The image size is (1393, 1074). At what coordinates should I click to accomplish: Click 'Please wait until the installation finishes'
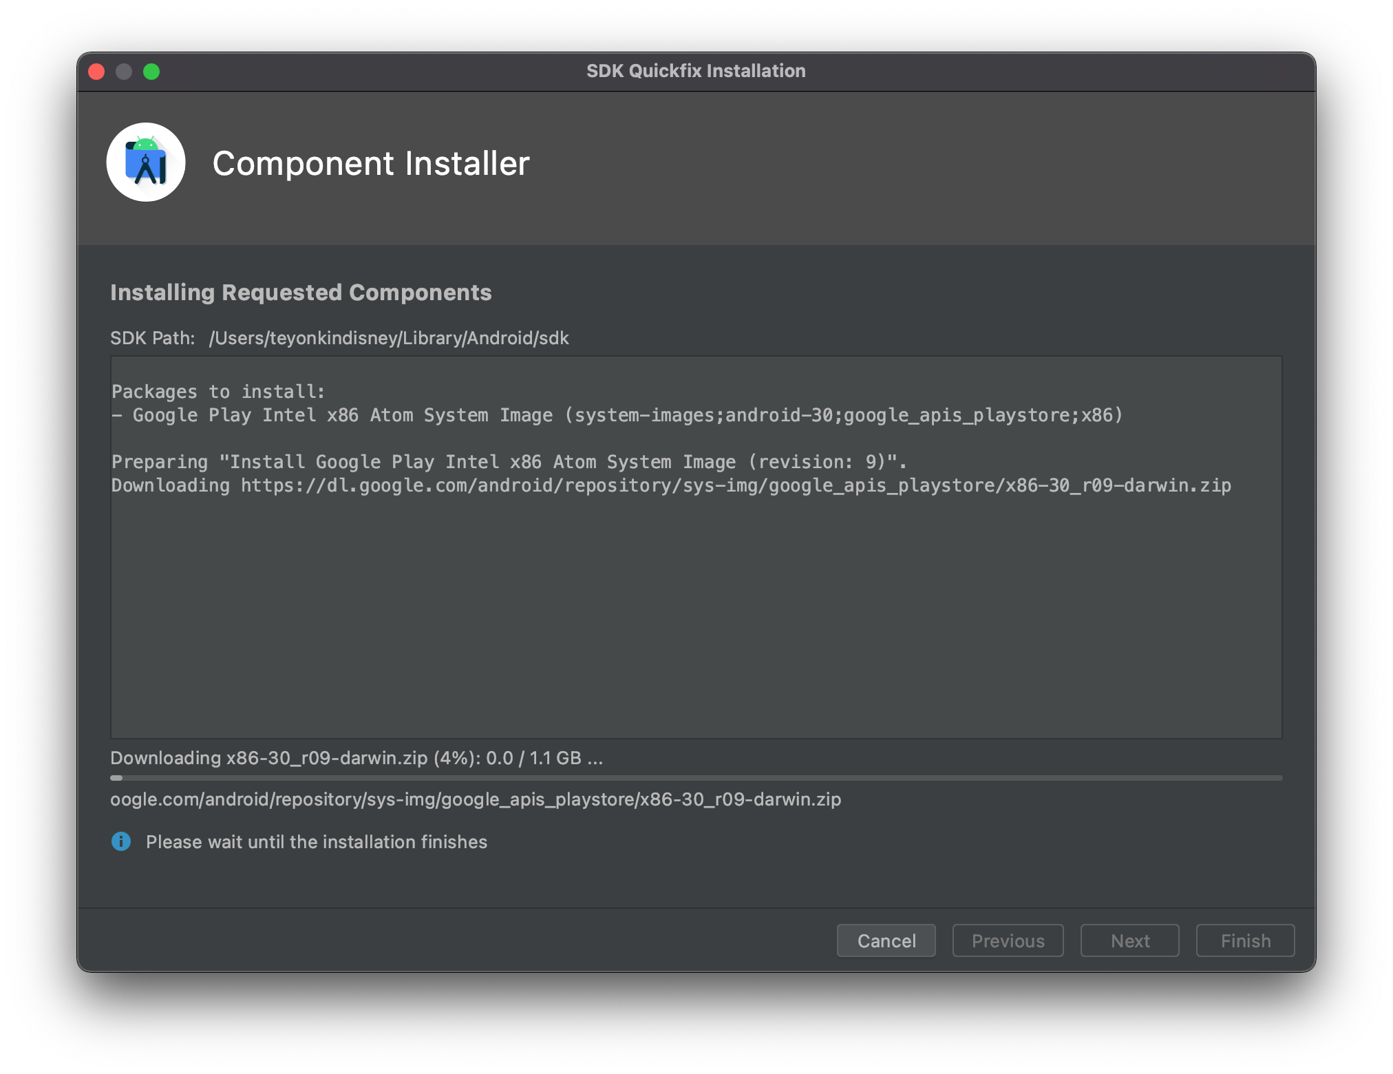tap(317, 842)
